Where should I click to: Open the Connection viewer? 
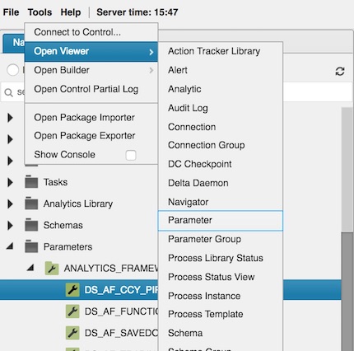pyautogui.click(x=221, y=127)
